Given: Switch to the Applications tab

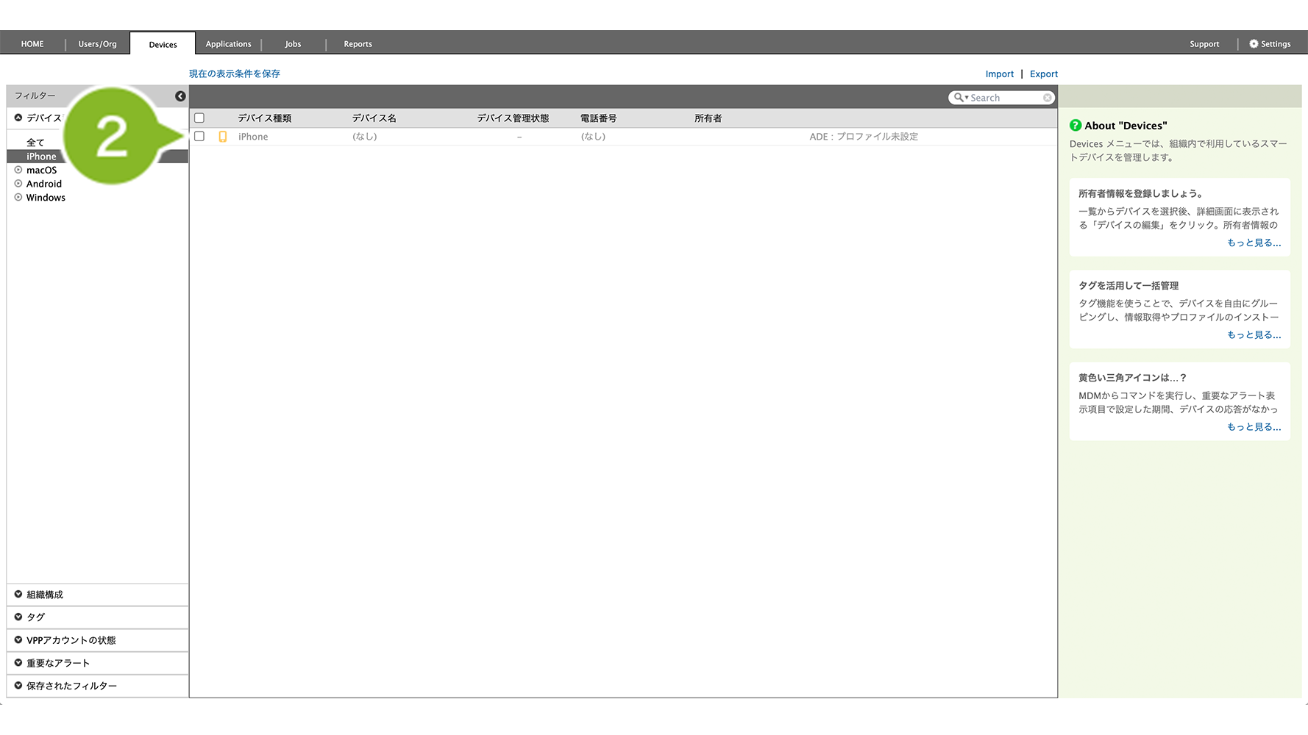Looking at the screenshot, I should 228,44.
